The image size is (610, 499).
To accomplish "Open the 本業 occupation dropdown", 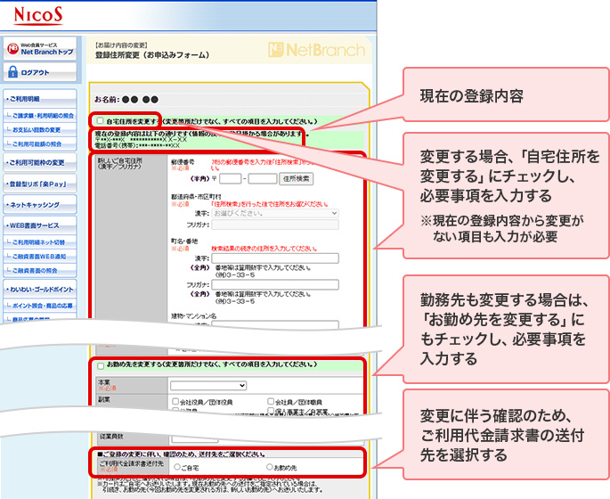I will click(208, 385).
